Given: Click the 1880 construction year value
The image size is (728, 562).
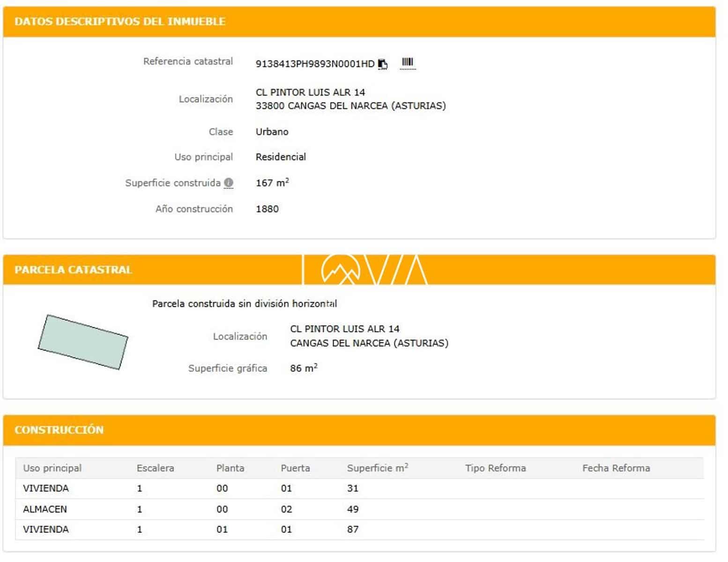Looking at the screenshot, I should click(267, 209).
